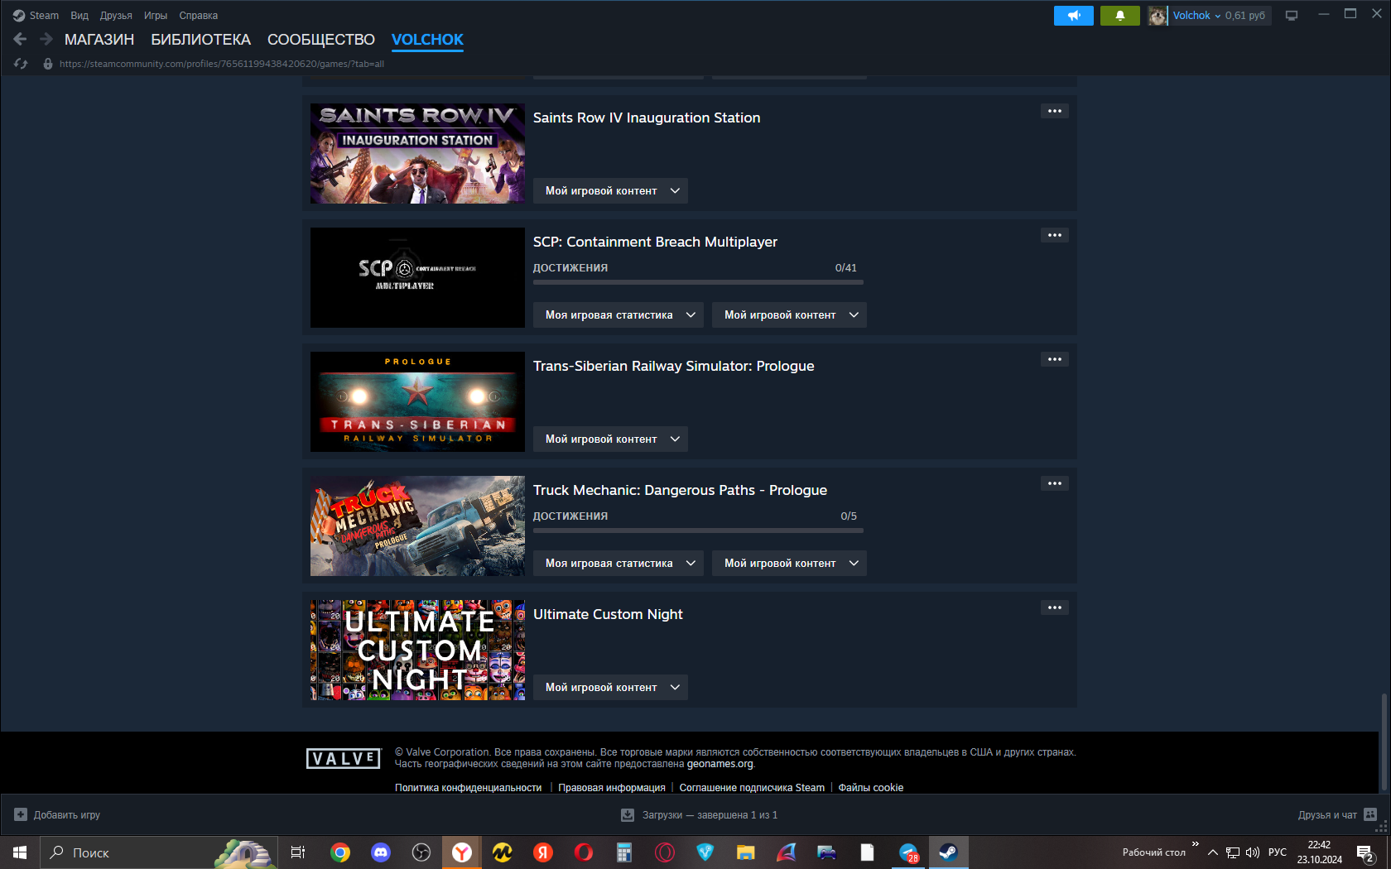Open the geonames.org link
Viewport: 1391px width, 869px height.
click(720, 764)
